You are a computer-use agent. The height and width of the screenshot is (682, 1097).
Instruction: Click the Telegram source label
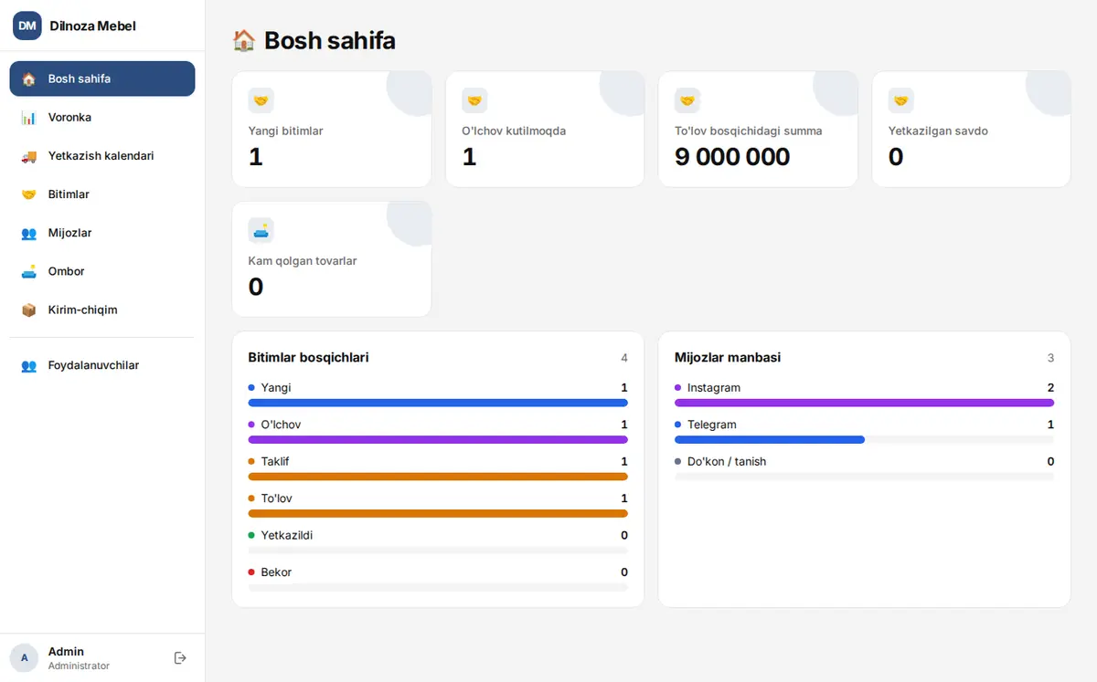point(712,425)
